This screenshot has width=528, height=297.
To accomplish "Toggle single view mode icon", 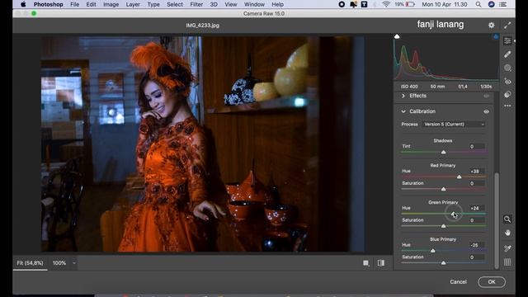I will [366, 263].
